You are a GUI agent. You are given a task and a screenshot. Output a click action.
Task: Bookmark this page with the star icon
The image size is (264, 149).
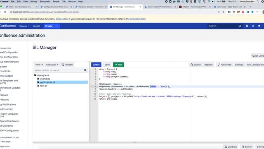224,12
